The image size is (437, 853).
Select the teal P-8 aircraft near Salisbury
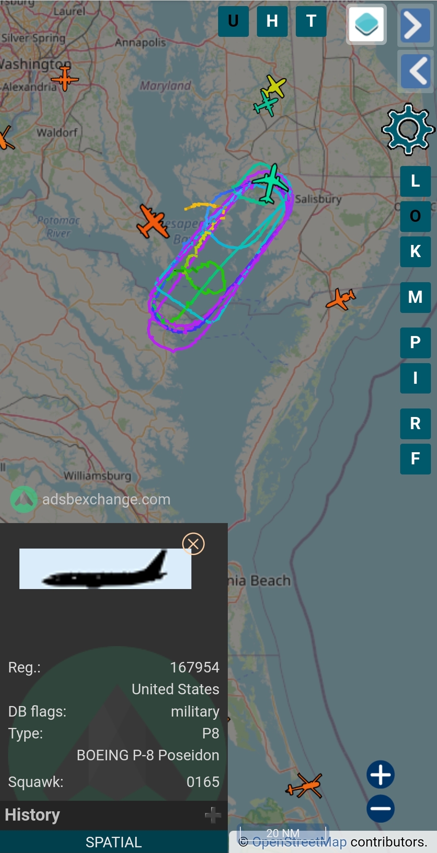pos(270,184)
